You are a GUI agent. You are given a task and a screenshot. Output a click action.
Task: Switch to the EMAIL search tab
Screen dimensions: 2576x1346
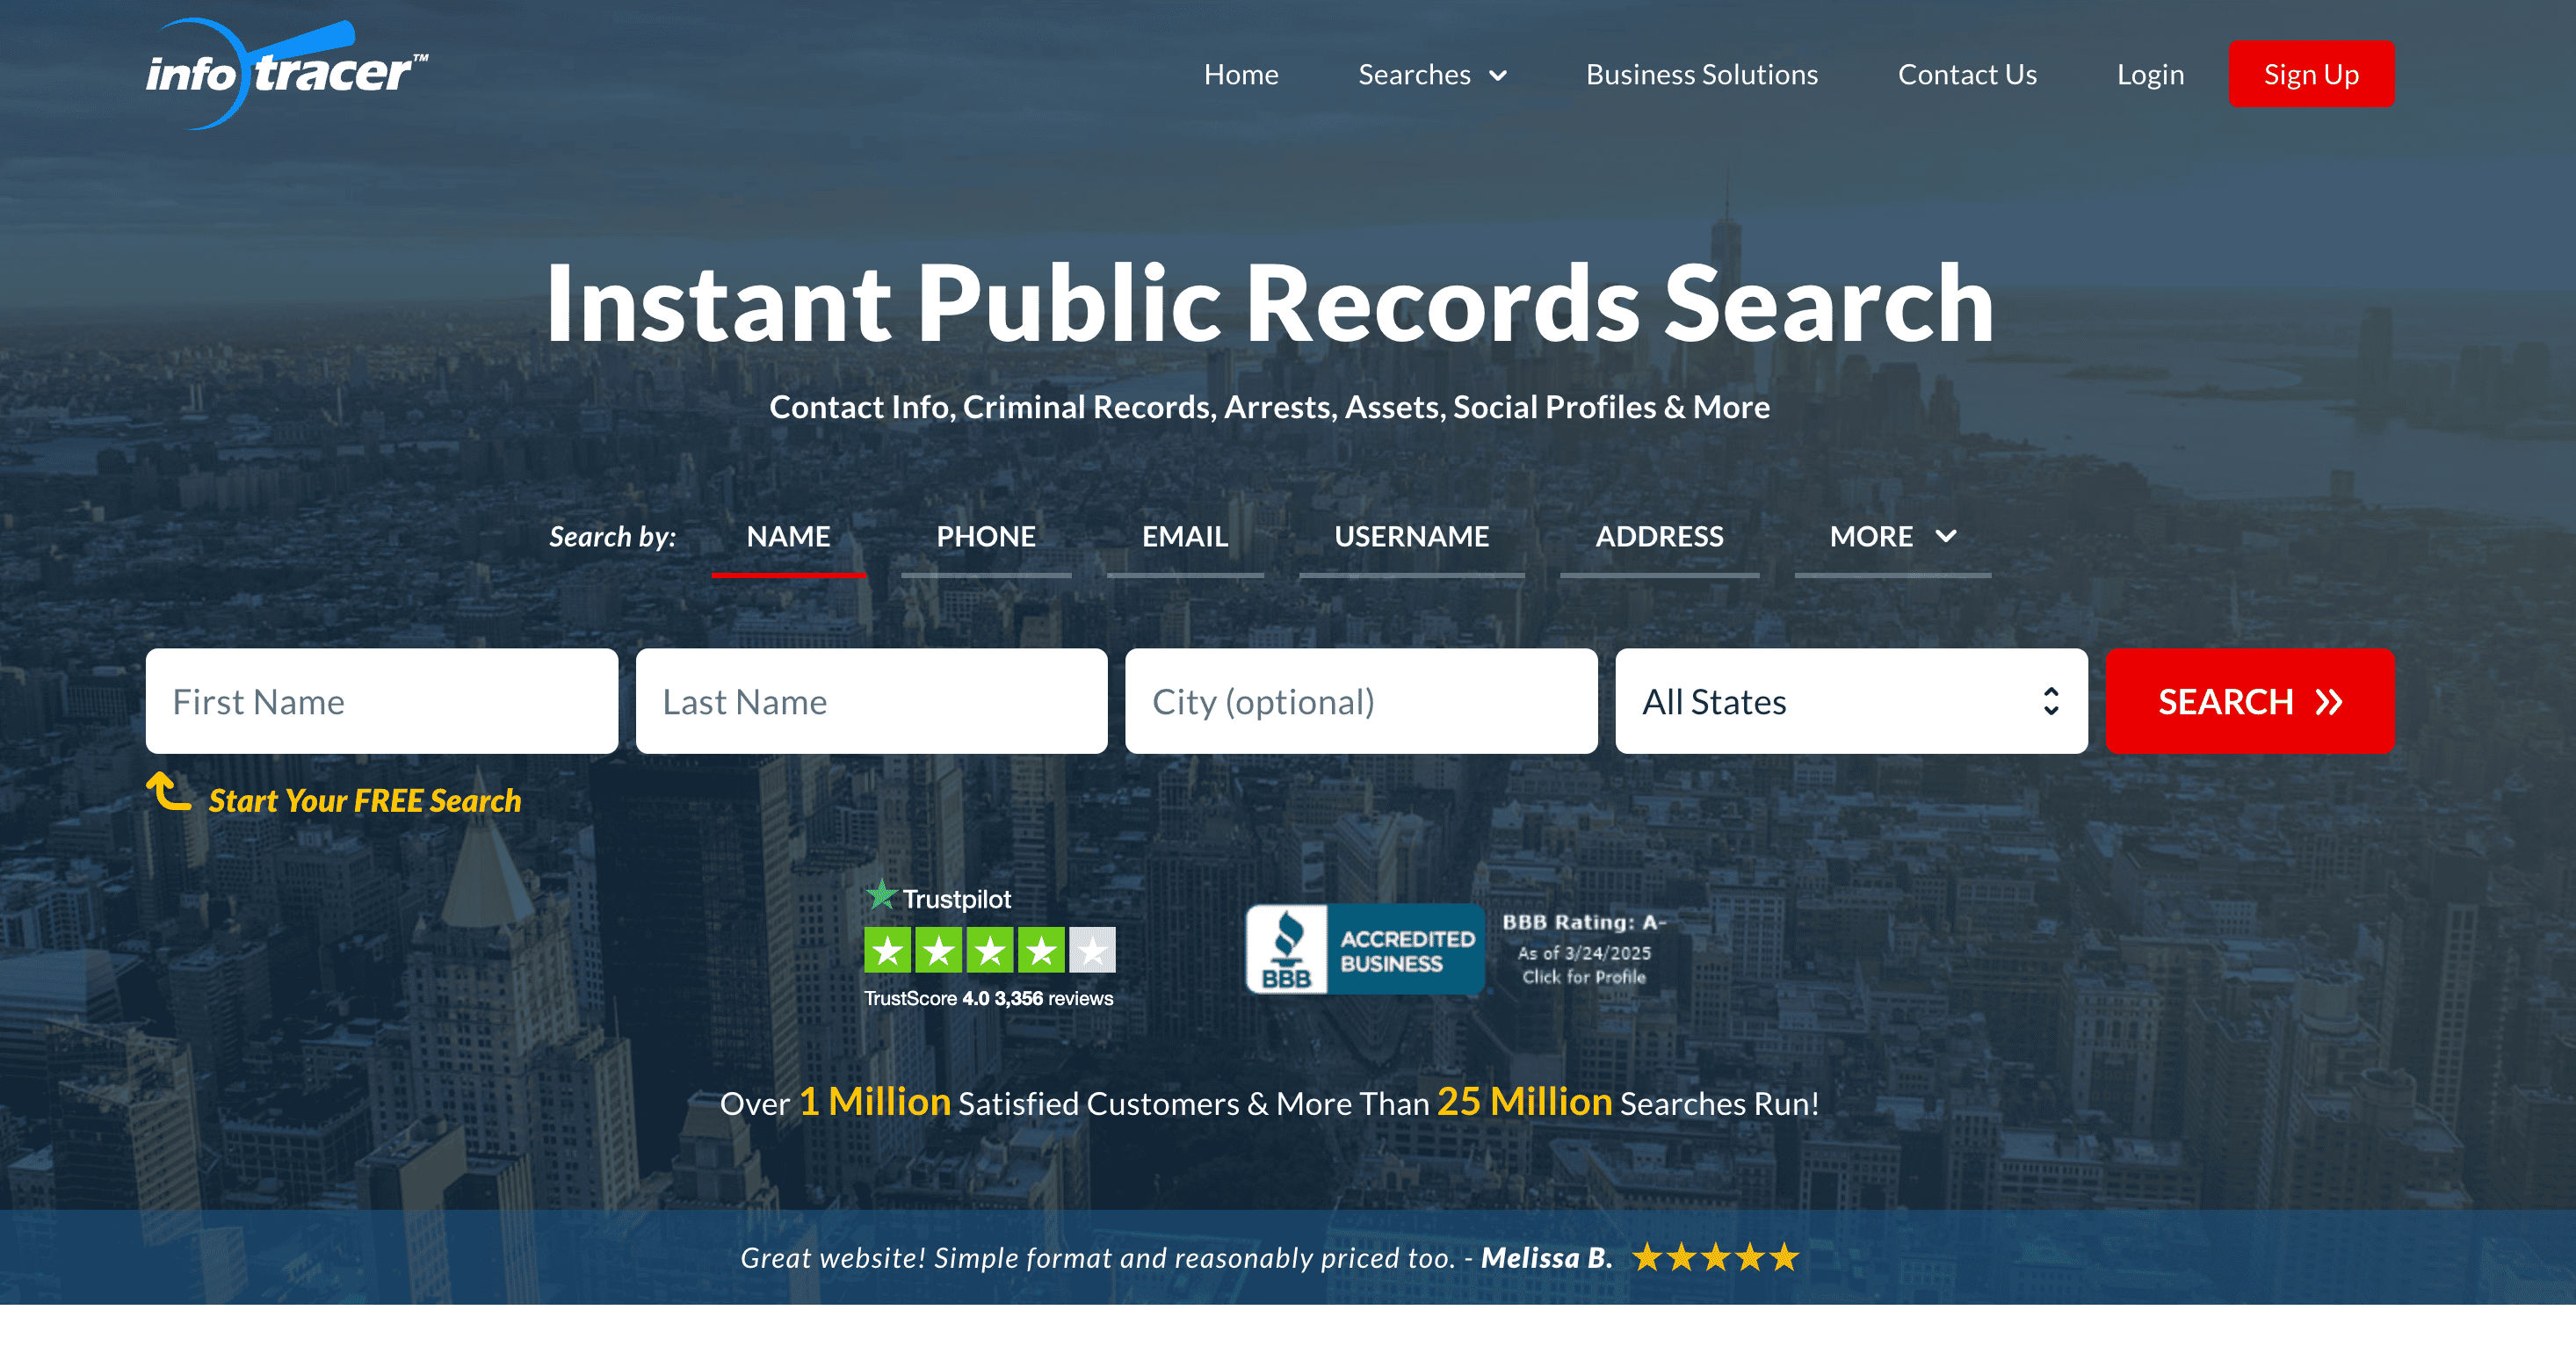point(1184,536)
